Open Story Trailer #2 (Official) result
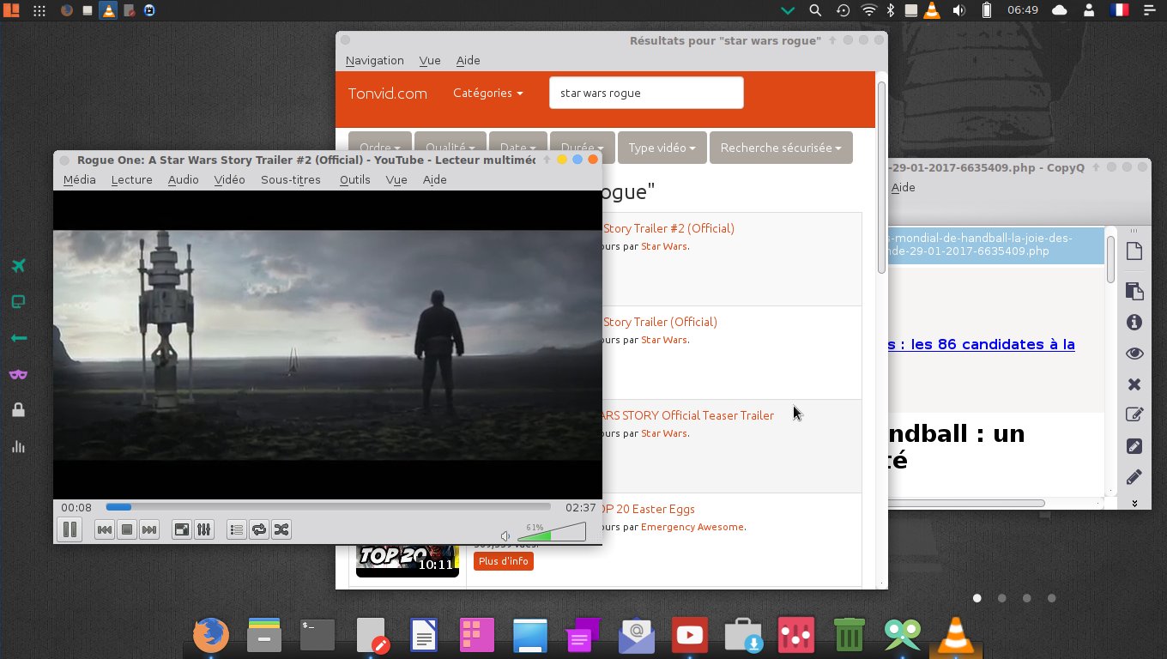 point(668,228)
